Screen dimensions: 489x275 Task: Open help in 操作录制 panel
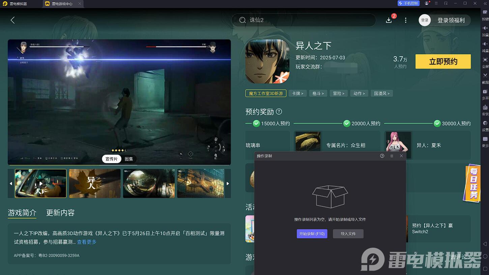pos(382,156)
